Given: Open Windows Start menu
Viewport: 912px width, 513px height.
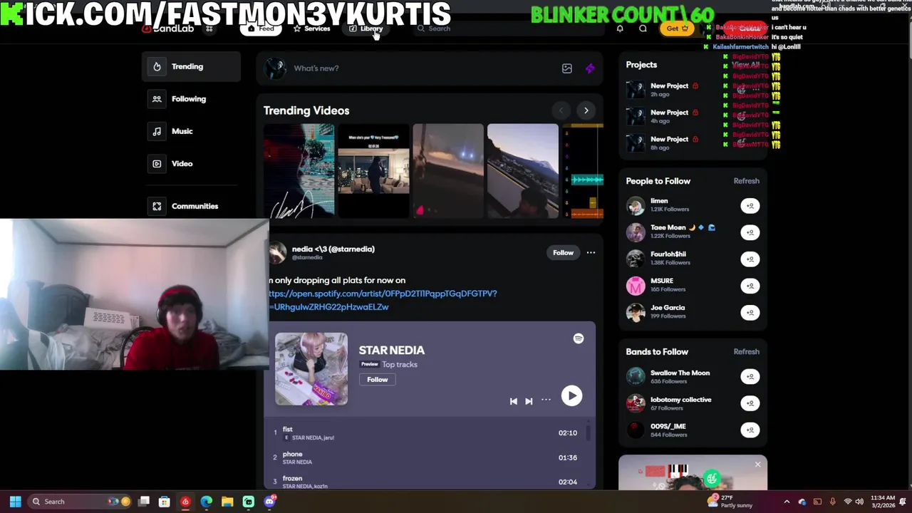Looking at the screenshot, I should 15,502.
